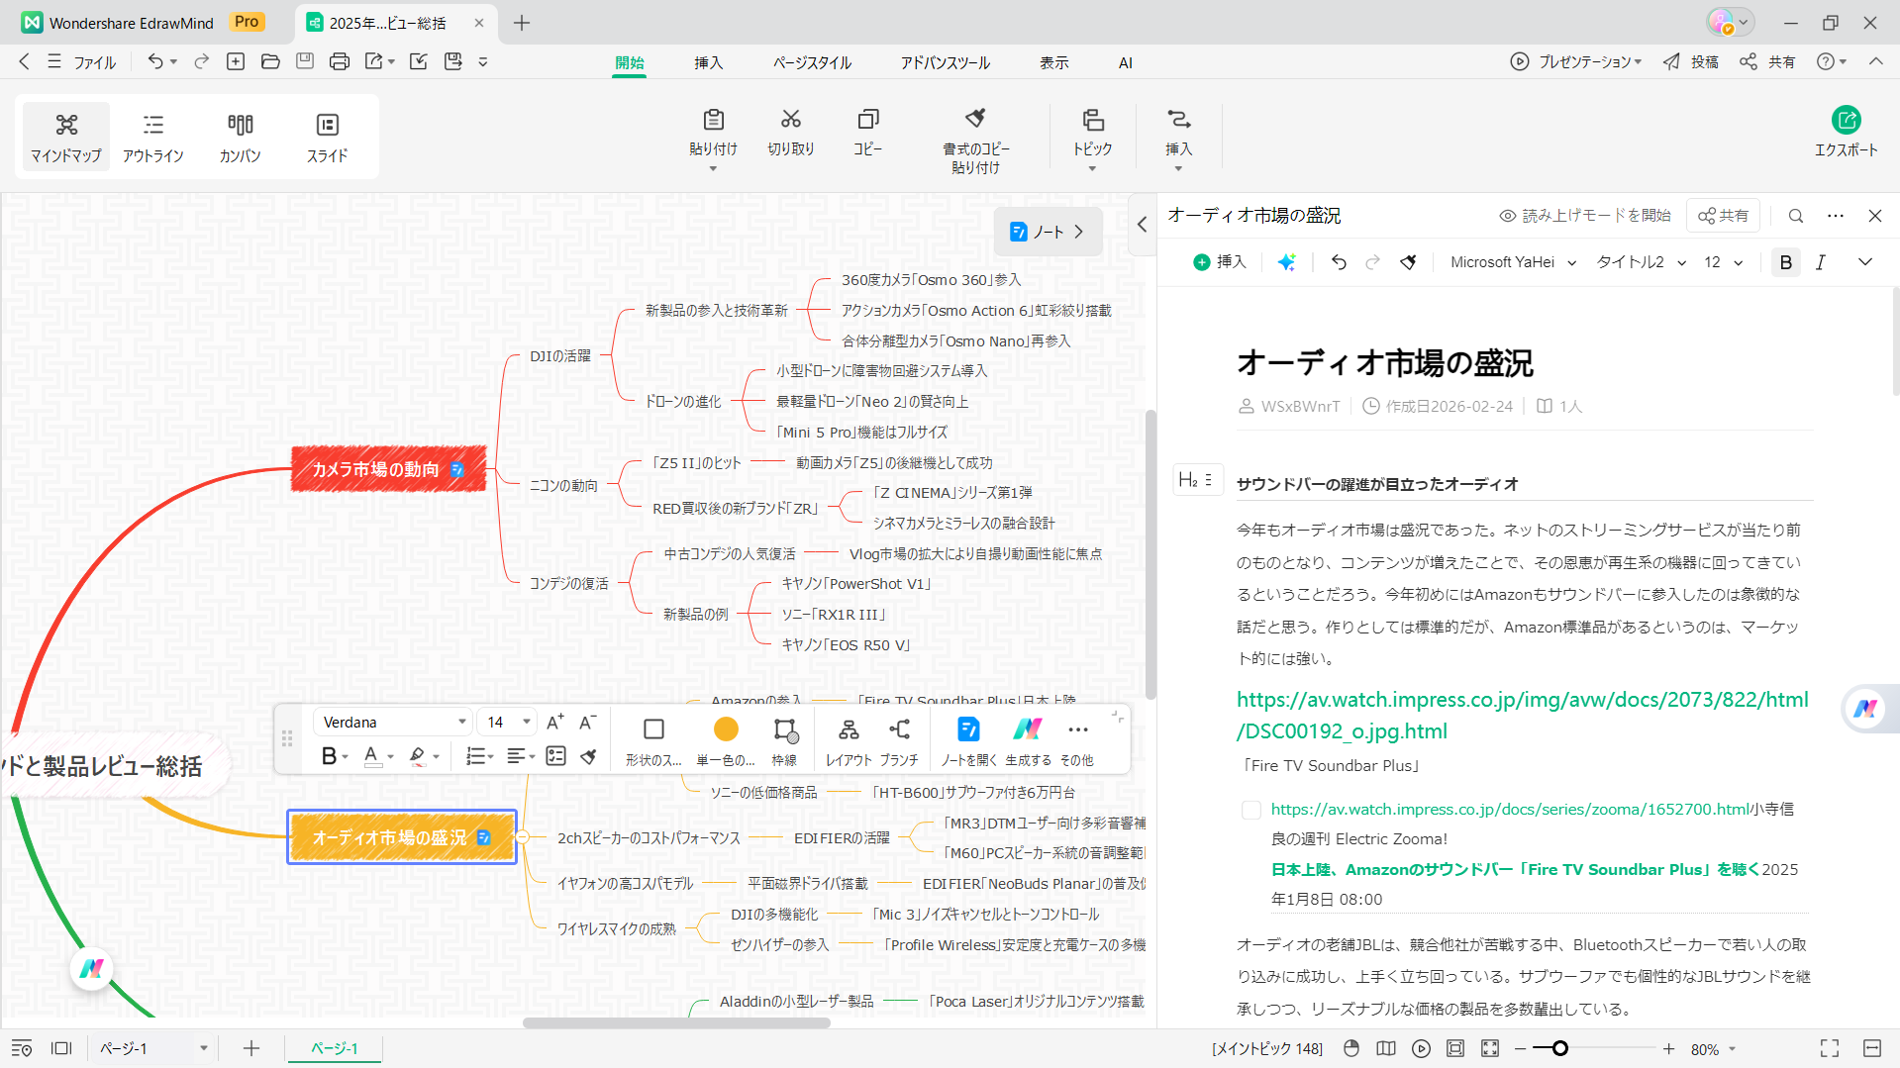Open the font size 14 dropdown
This screenshot has width=1900, height=1068.
click(506, 722)
